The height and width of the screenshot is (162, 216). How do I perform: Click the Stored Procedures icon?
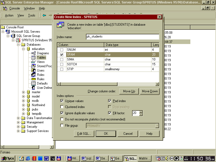(x=33, y=66)
